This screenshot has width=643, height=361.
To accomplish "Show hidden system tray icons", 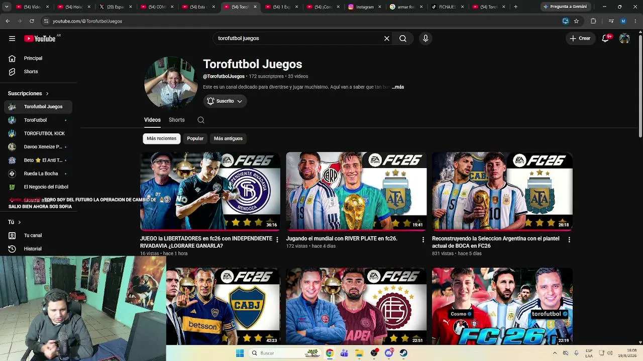I will click(x=555, y=353).
